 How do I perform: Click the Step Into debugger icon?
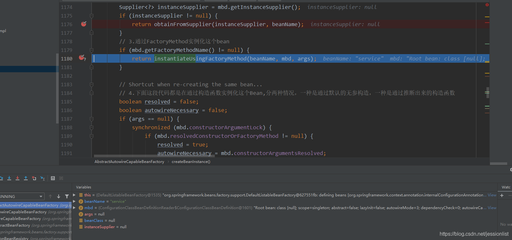pos(9,178)
